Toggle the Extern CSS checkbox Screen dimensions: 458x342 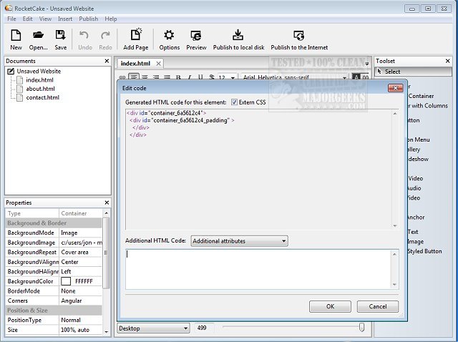click(234, 102)
